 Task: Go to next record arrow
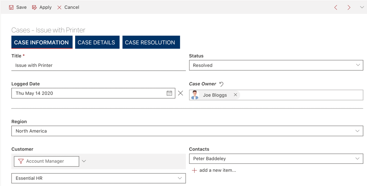[349, 7]
